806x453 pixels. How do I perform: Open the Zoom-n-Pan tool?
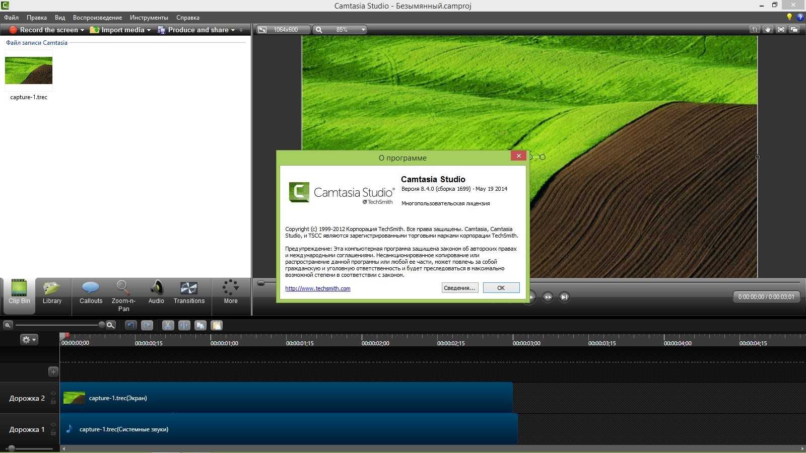123,295
